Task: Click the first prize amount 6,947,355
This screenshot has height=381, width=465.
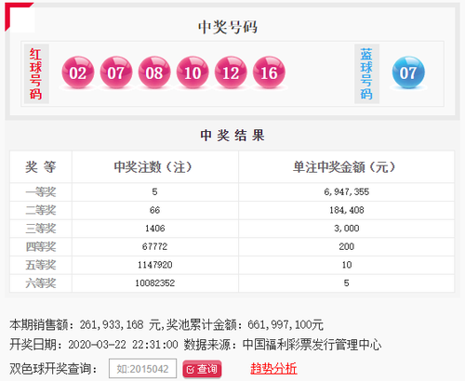Action: point(347,192)
